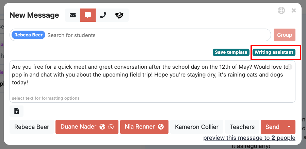Select the handshake meeting icon
Image resolution: width=306 pixels, height=149 pixels.
tap(119, 15)
